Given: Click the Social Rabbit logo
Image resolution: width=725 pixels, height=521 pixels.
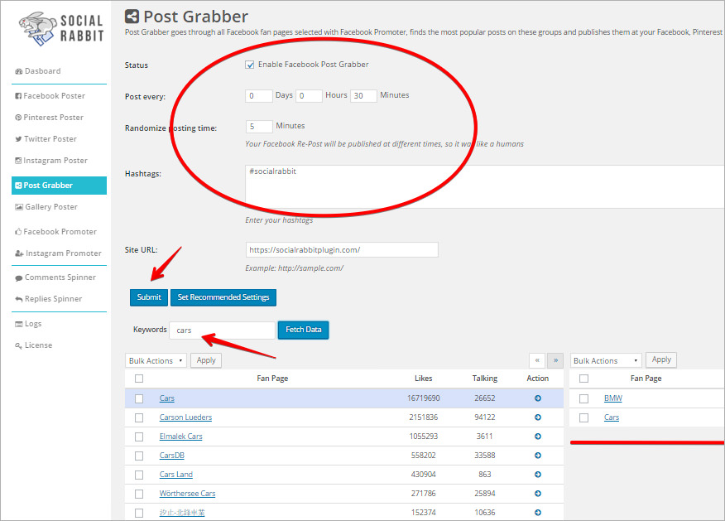Looking at the screenshot, I should (x=61, y=29).
